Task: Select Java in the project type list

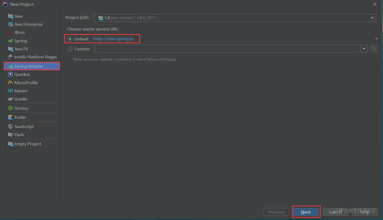Action: (32, 16)
